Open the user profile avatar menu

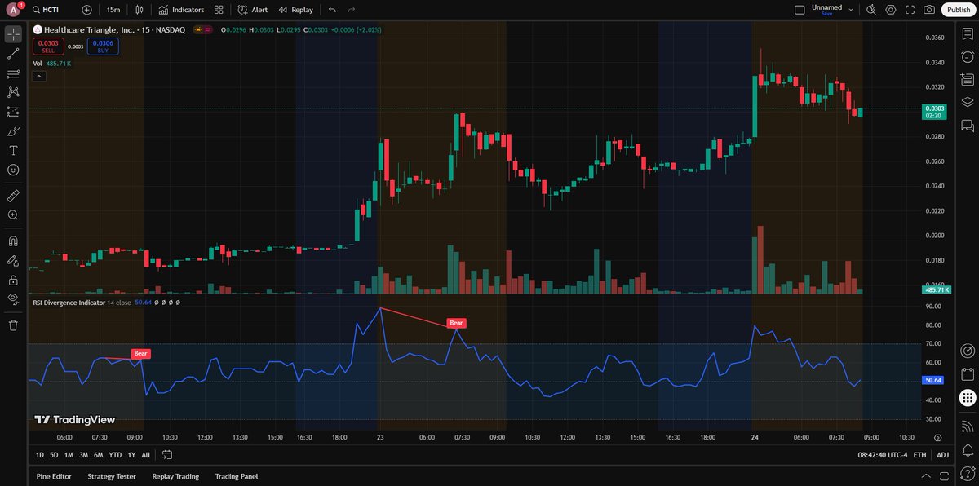13,10
